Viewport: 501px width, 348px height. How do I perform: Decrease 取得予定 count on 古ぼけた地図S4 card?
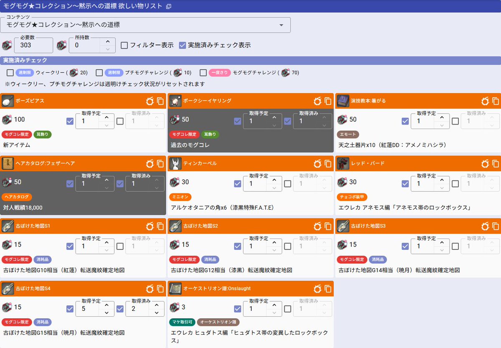tap(106, 313)
